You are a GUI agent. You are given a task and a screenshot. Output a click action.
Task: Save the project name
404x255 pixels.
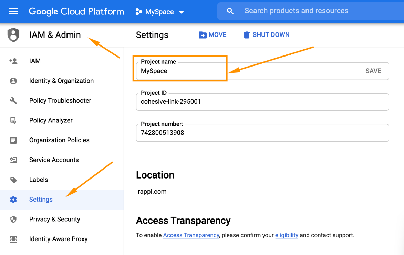(x=373, y=71)
